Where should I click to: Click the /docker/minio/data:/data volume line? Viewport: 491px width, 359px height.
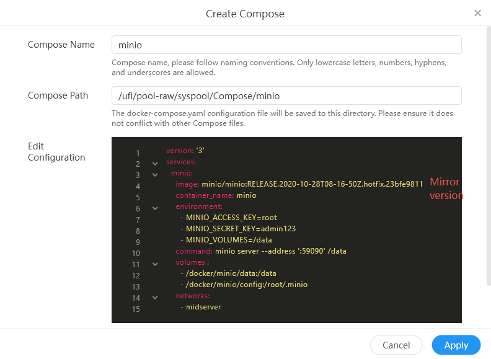[228, 273]
